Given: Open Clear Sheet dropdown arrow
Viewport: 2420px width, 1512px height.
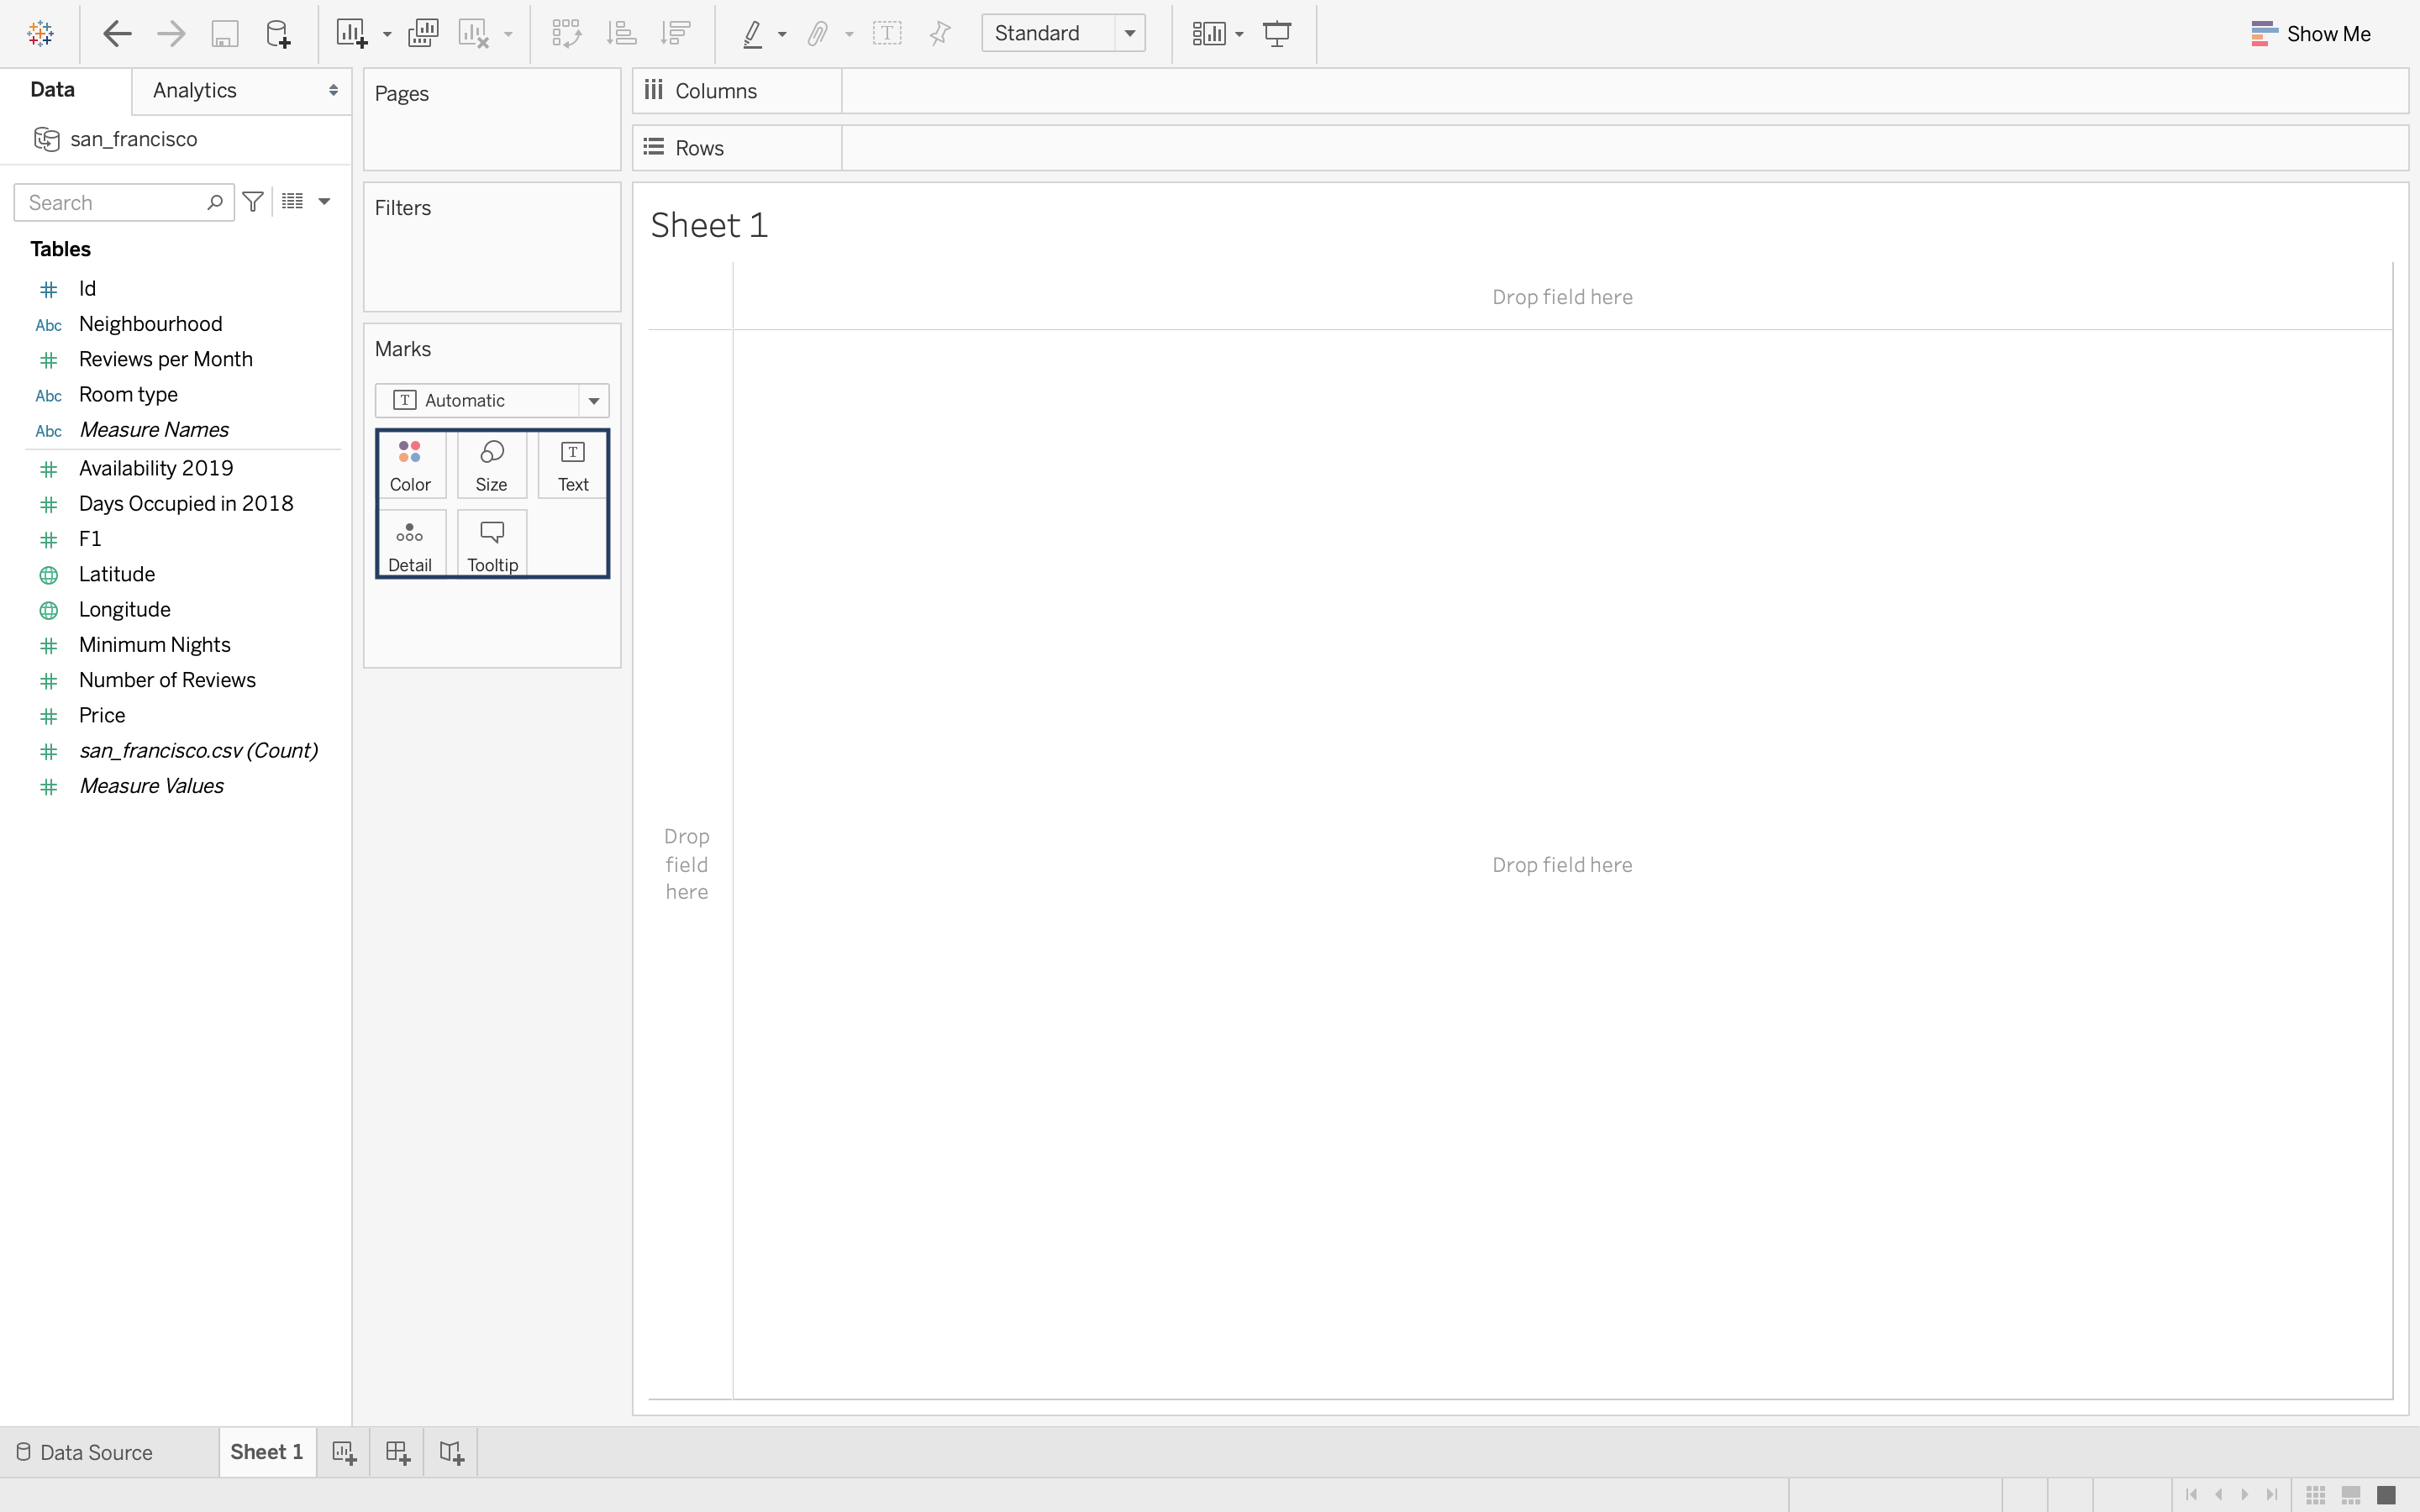Looking at the screenshot, I should 508,35.
